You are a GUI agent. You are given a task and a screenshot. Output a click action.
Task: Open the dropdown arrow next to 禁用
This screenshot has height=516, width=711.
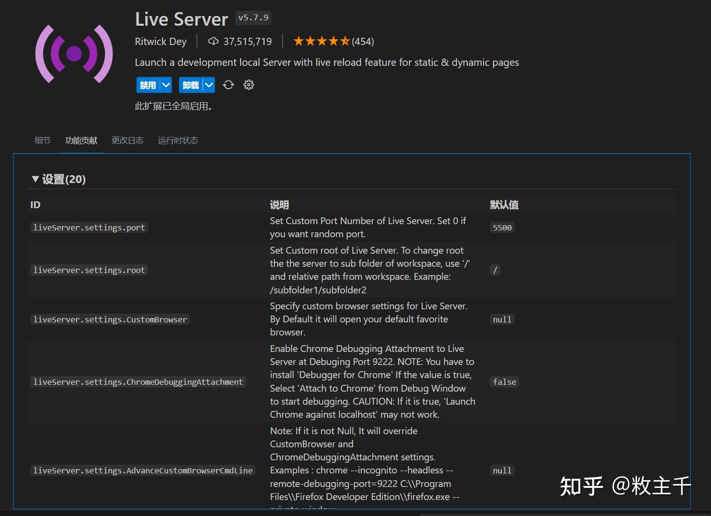pyautogui.click(x=166, y=85)
